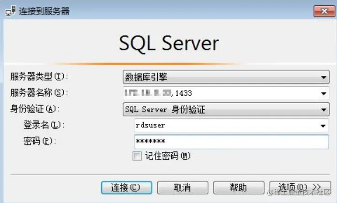Click the 服务器名称(S) label
This screenshot has height=203, width=337.
pos(39,93)
